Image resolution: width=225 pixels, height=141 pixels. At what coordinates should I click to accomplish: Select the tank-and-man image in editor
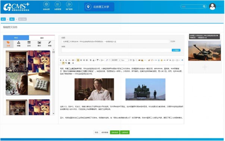click(x=146, y=89)
